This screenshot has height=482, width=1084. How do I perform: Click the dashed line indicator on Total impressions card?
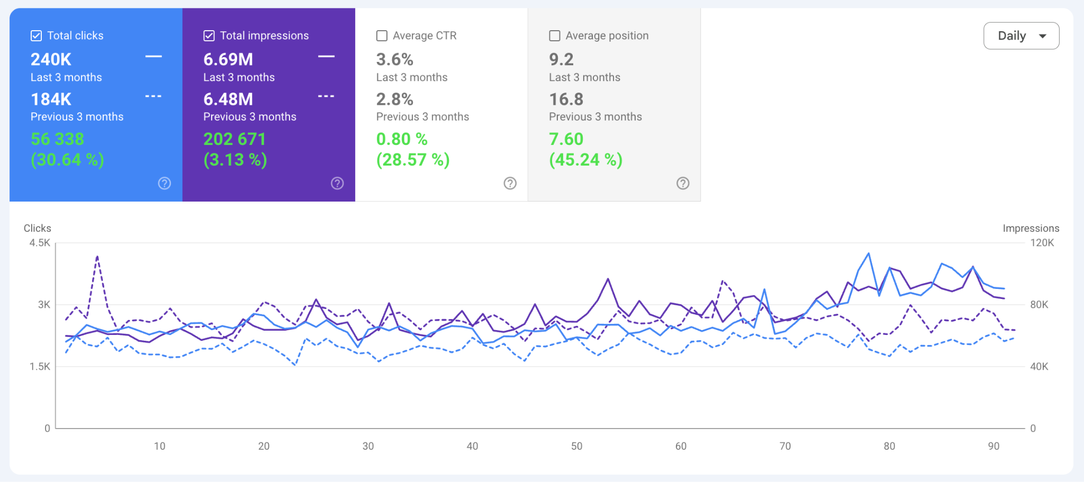(327, 96)
